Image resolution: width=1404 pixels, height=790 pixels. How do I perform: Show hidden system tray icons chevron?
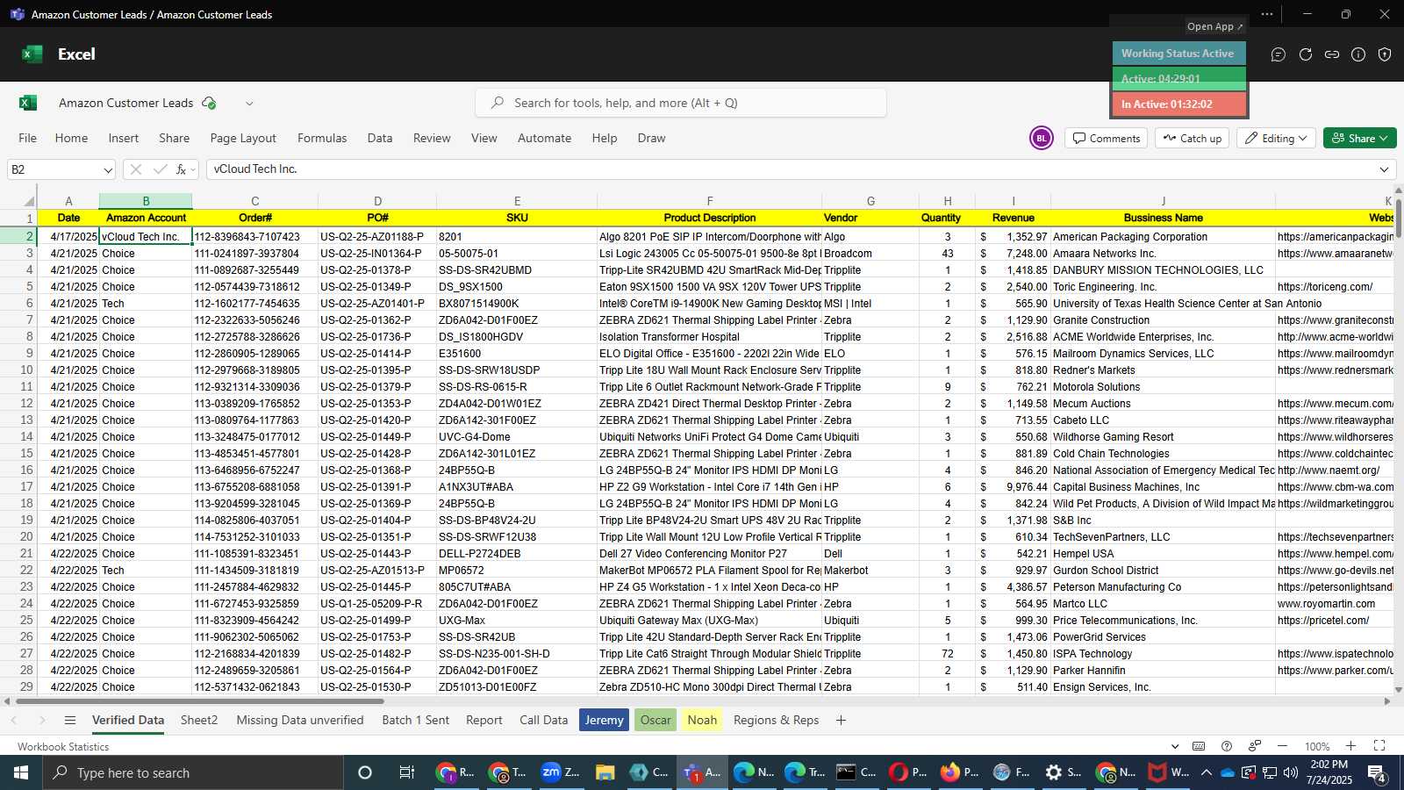coord(1206,772)
